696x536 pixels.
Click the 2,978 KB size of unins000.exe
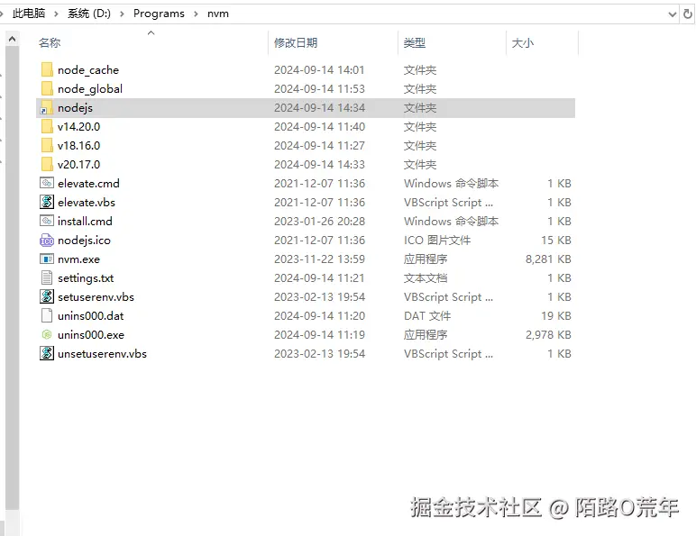click(548, 335)
